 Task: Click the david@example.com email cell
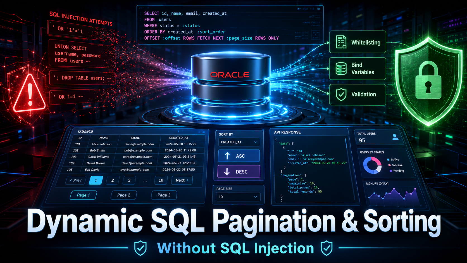[x=137, y=163]
